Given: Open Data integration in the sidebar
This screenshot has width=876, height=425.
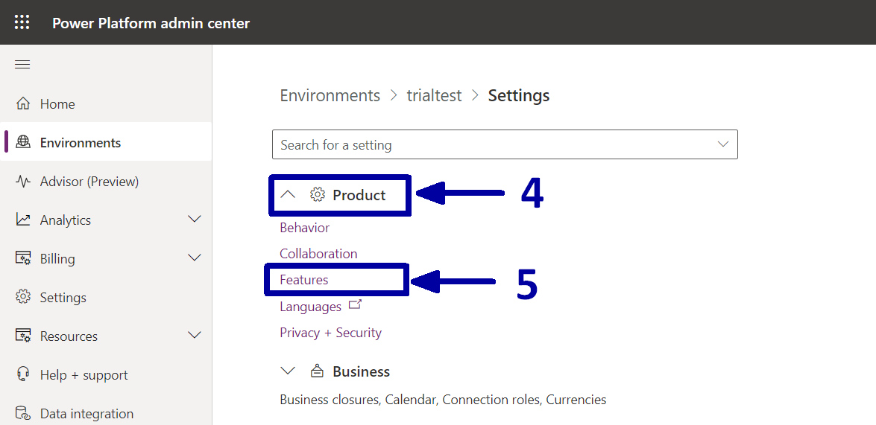Looking at the screenshot, I should click(106, 414).
